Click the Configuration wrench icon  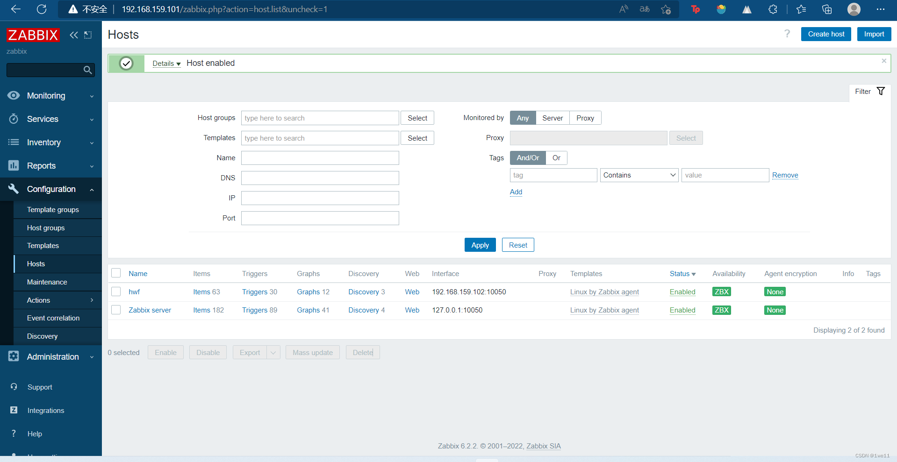[x=14, y=189]
